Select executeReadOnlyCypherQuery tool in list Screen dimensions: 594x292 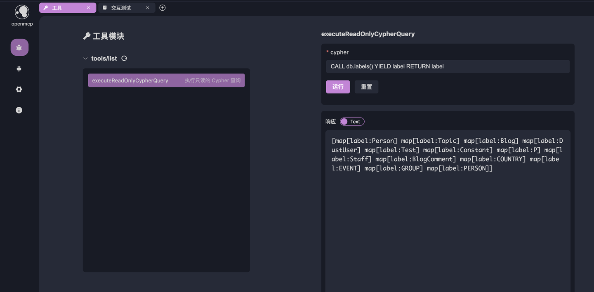click(166, 80)
